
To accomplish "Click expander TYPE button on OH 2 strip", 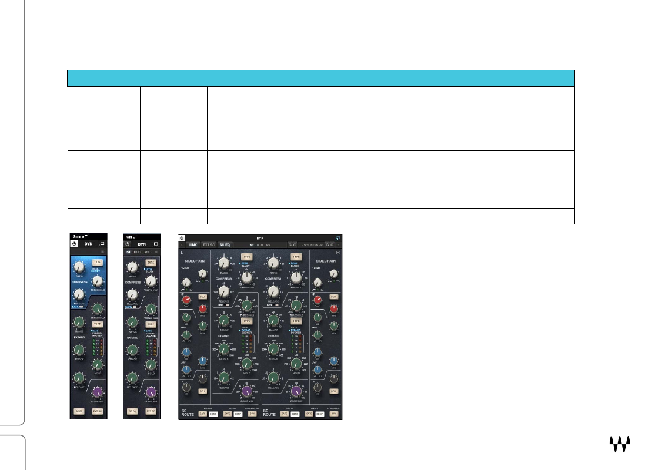I will [151, 325].
